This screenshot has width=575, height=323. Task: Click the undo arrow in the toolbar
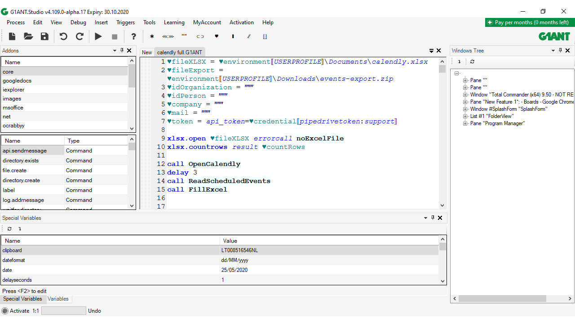[x=63, y=36]
